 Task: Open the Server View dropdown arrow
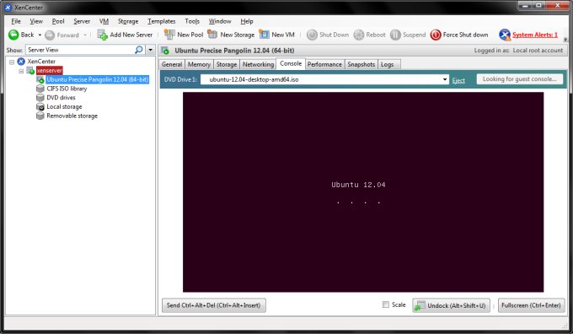[x=151, y=50]
